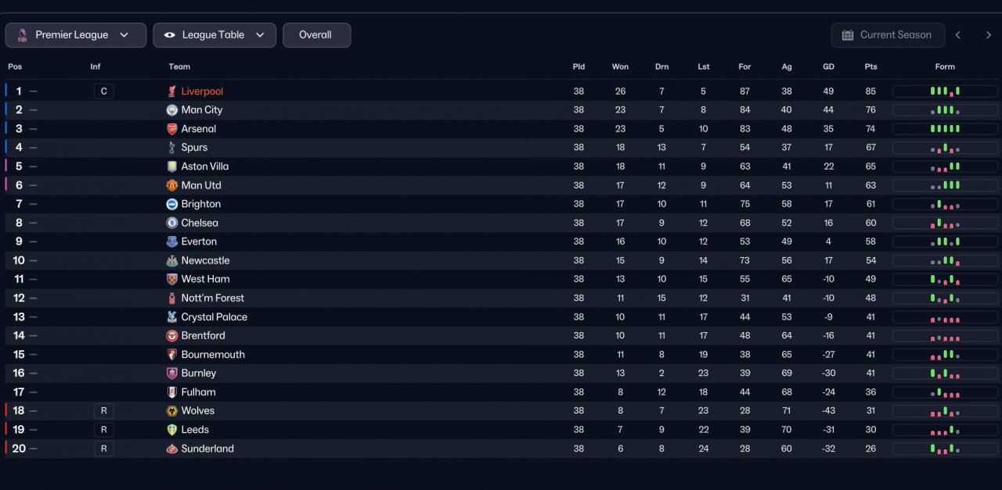Open the Man City team link
1002x490 pixels.
click(202, 110)
